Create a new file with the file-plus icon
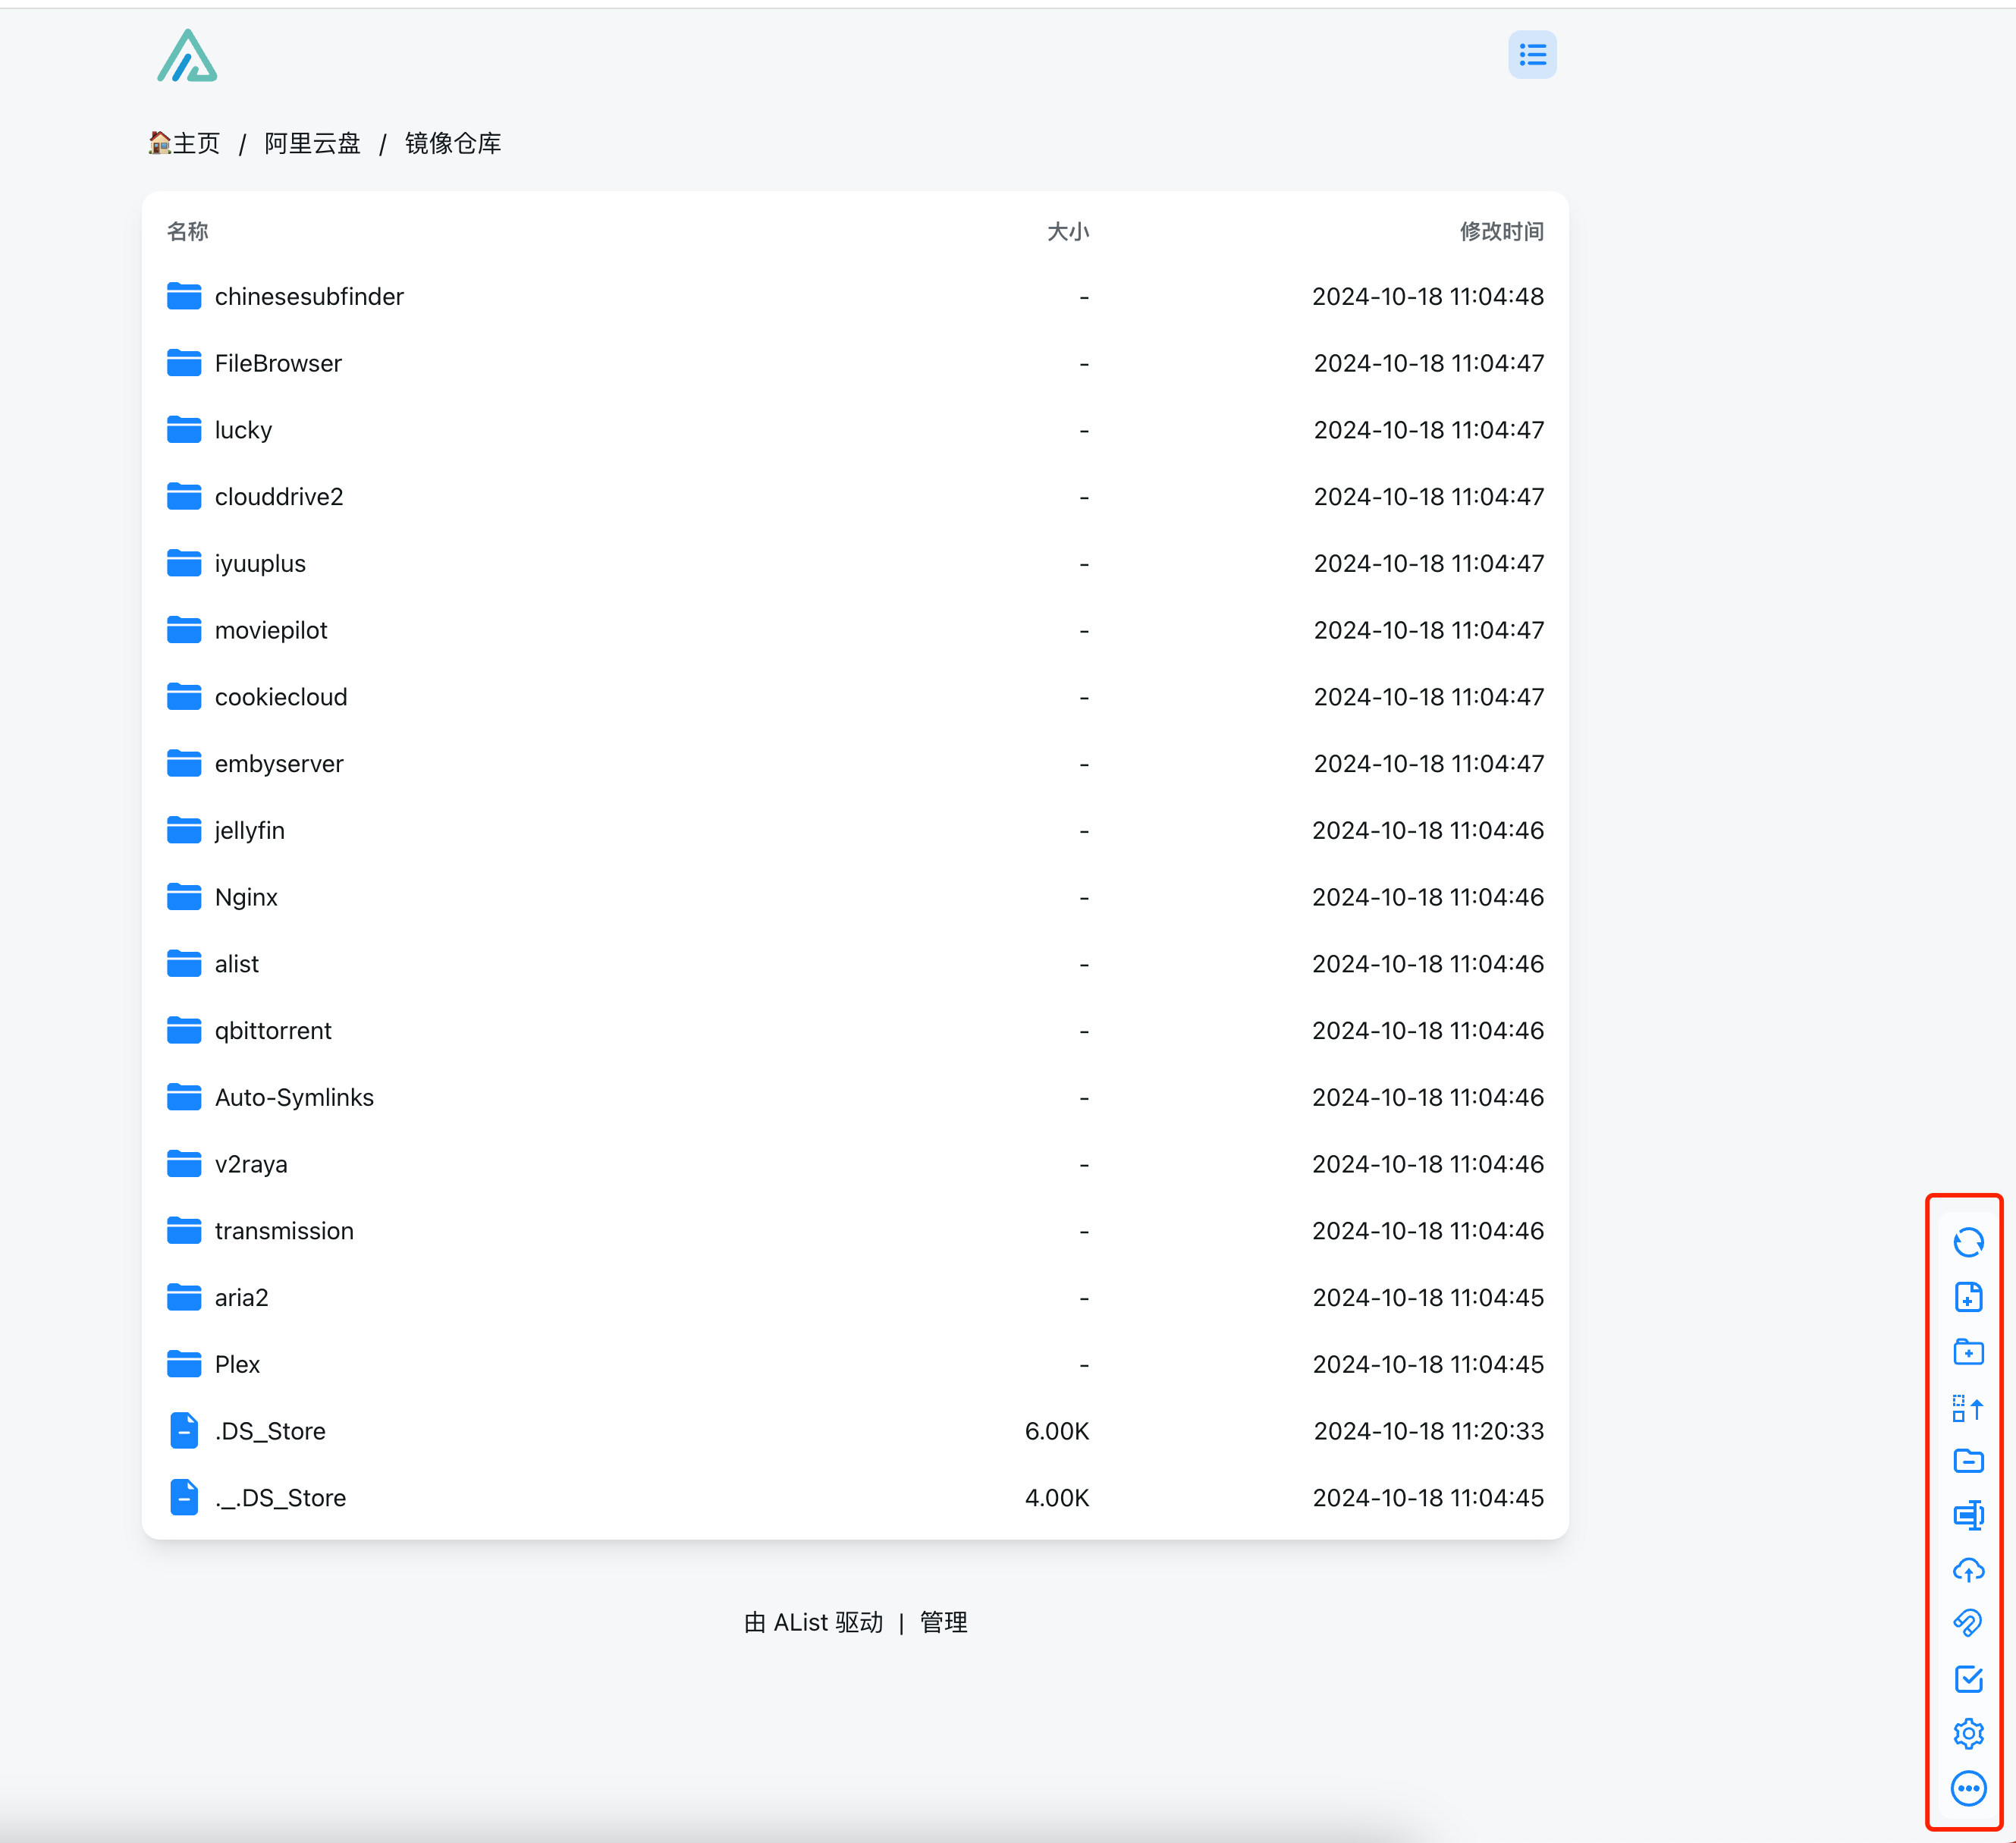The height and width of the screenshot is (1843, 2016). (1968, 1297)
